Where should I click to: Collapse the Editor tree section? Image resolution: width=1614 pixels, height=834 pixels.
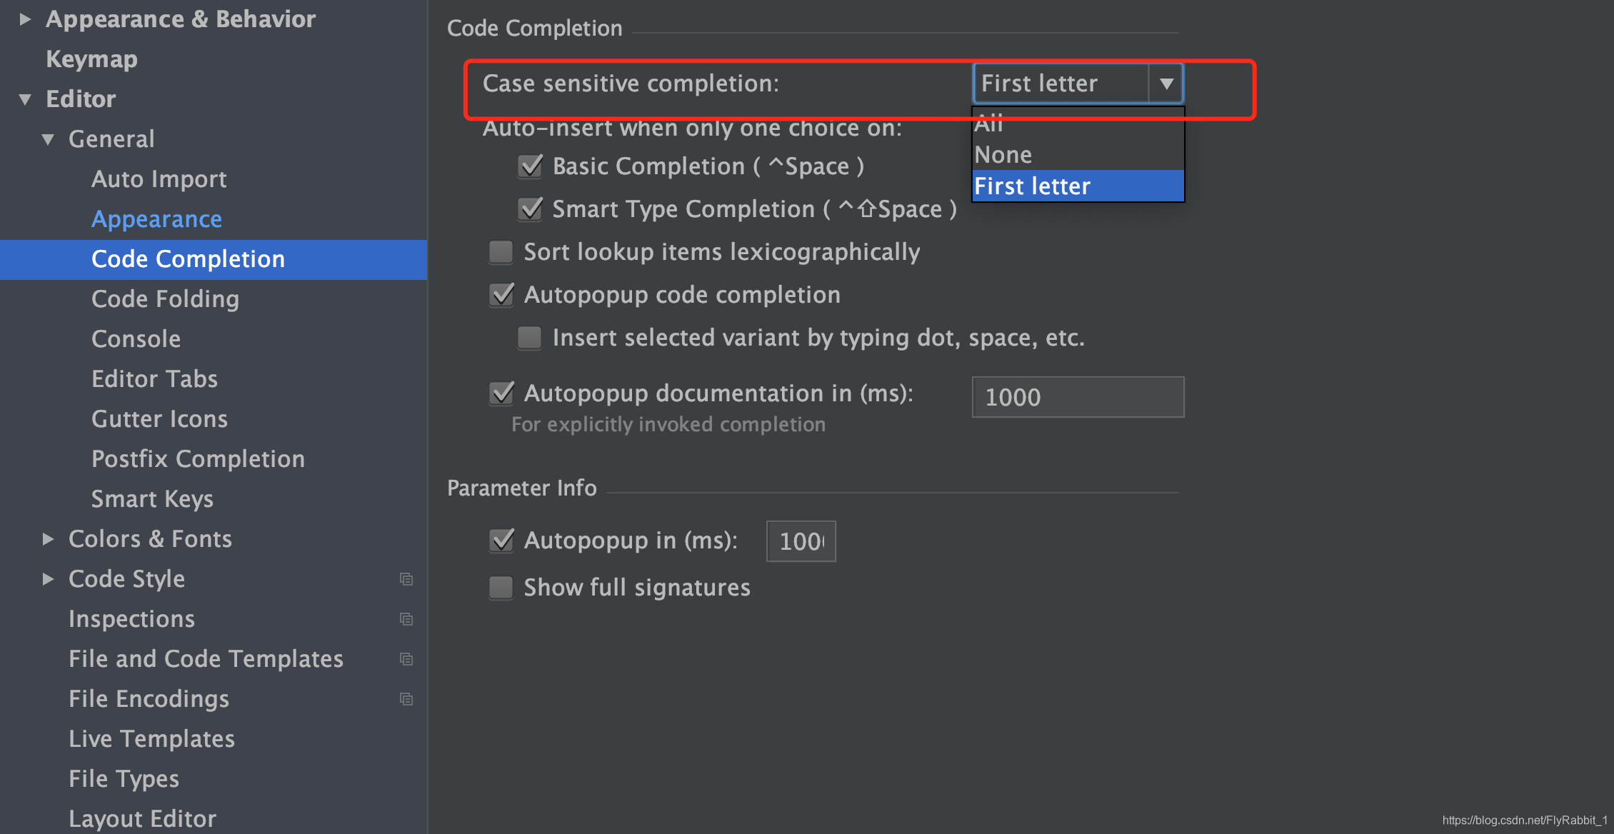coord(25,99)
